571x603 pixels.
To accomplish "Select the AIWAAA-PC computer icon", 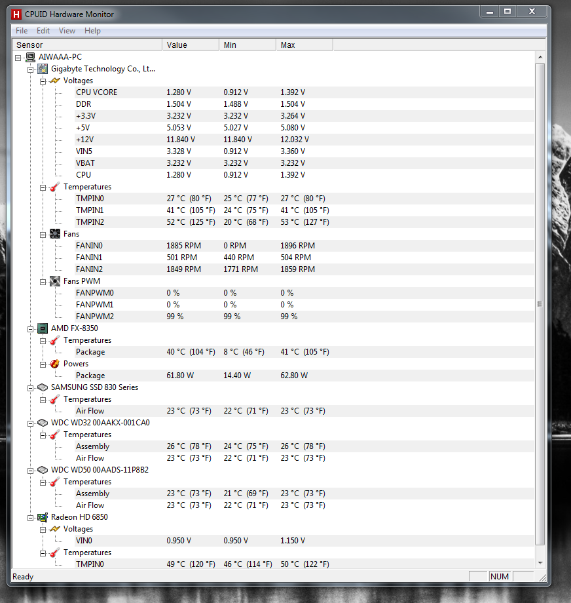I will [x=30, y=57].
